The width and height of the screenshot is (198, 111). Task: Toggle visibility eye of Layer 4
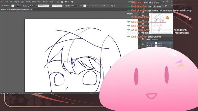coord(147,43)
